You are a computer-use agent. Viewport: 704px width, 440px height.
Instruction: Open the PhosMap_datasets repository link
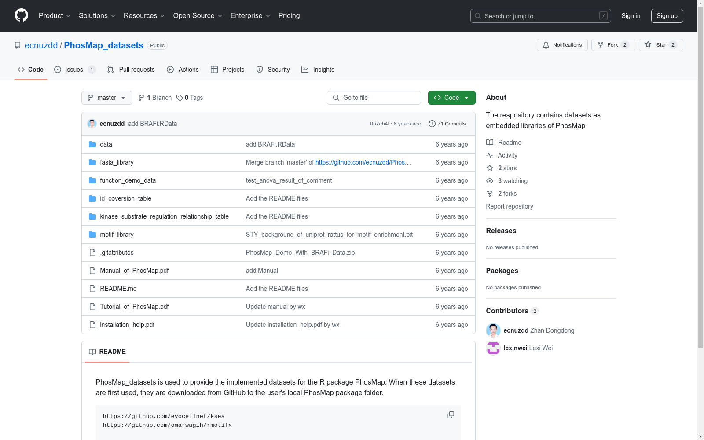point(104,45)
